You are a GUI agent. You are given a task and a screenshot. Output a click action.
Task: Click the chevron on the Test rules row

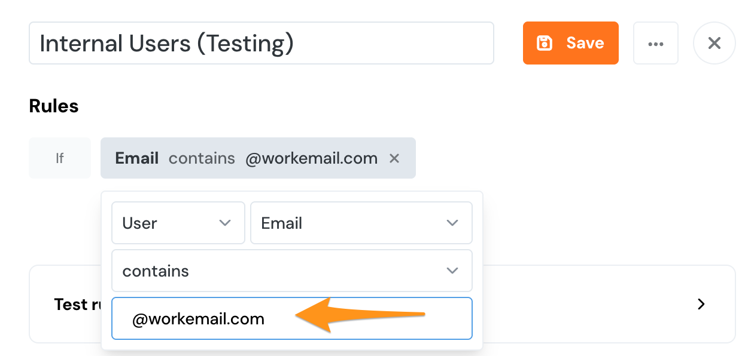pos(701,304)
